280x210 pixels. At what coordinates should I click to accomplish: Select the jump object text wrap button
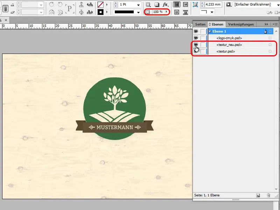pos(185,12)
